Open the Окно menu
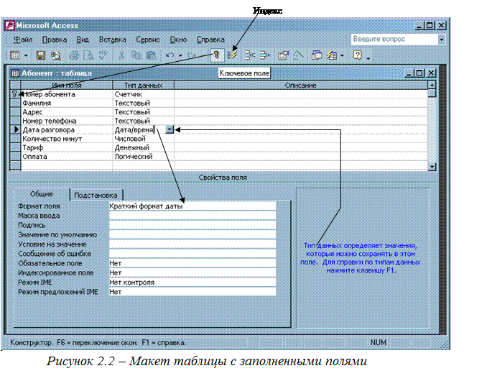Viewport: 492px width, 376px height. (178, 40)
